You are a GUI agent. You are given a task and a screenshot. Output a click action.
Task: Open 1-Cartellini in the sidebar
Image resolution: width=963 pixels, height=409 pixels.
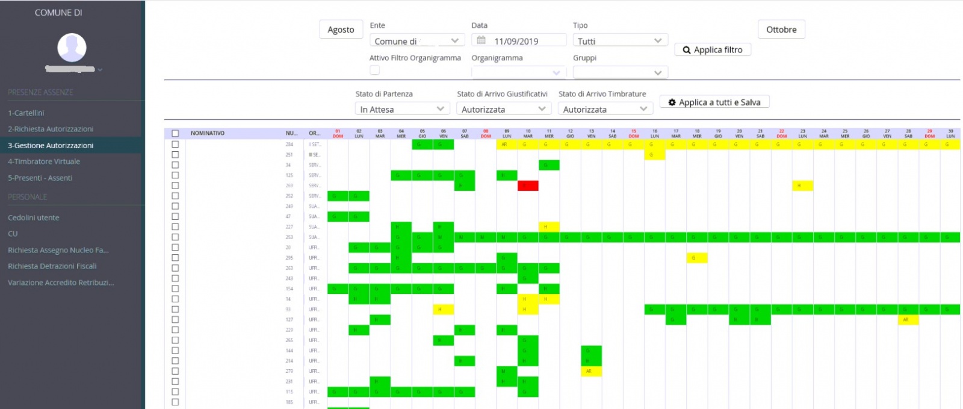(x=26, y=113)
